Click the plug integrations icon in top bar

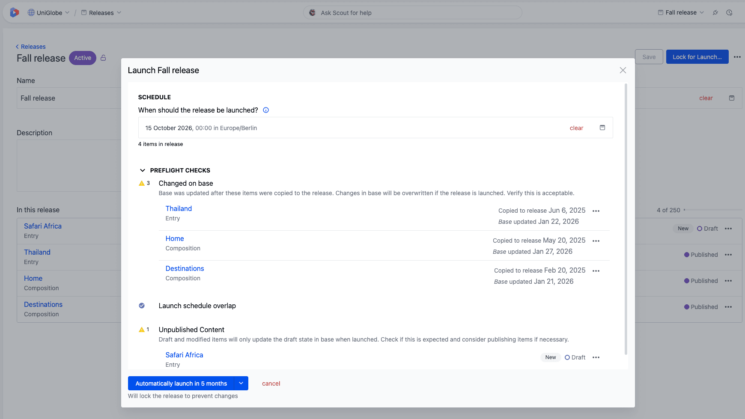click(715, 12)
